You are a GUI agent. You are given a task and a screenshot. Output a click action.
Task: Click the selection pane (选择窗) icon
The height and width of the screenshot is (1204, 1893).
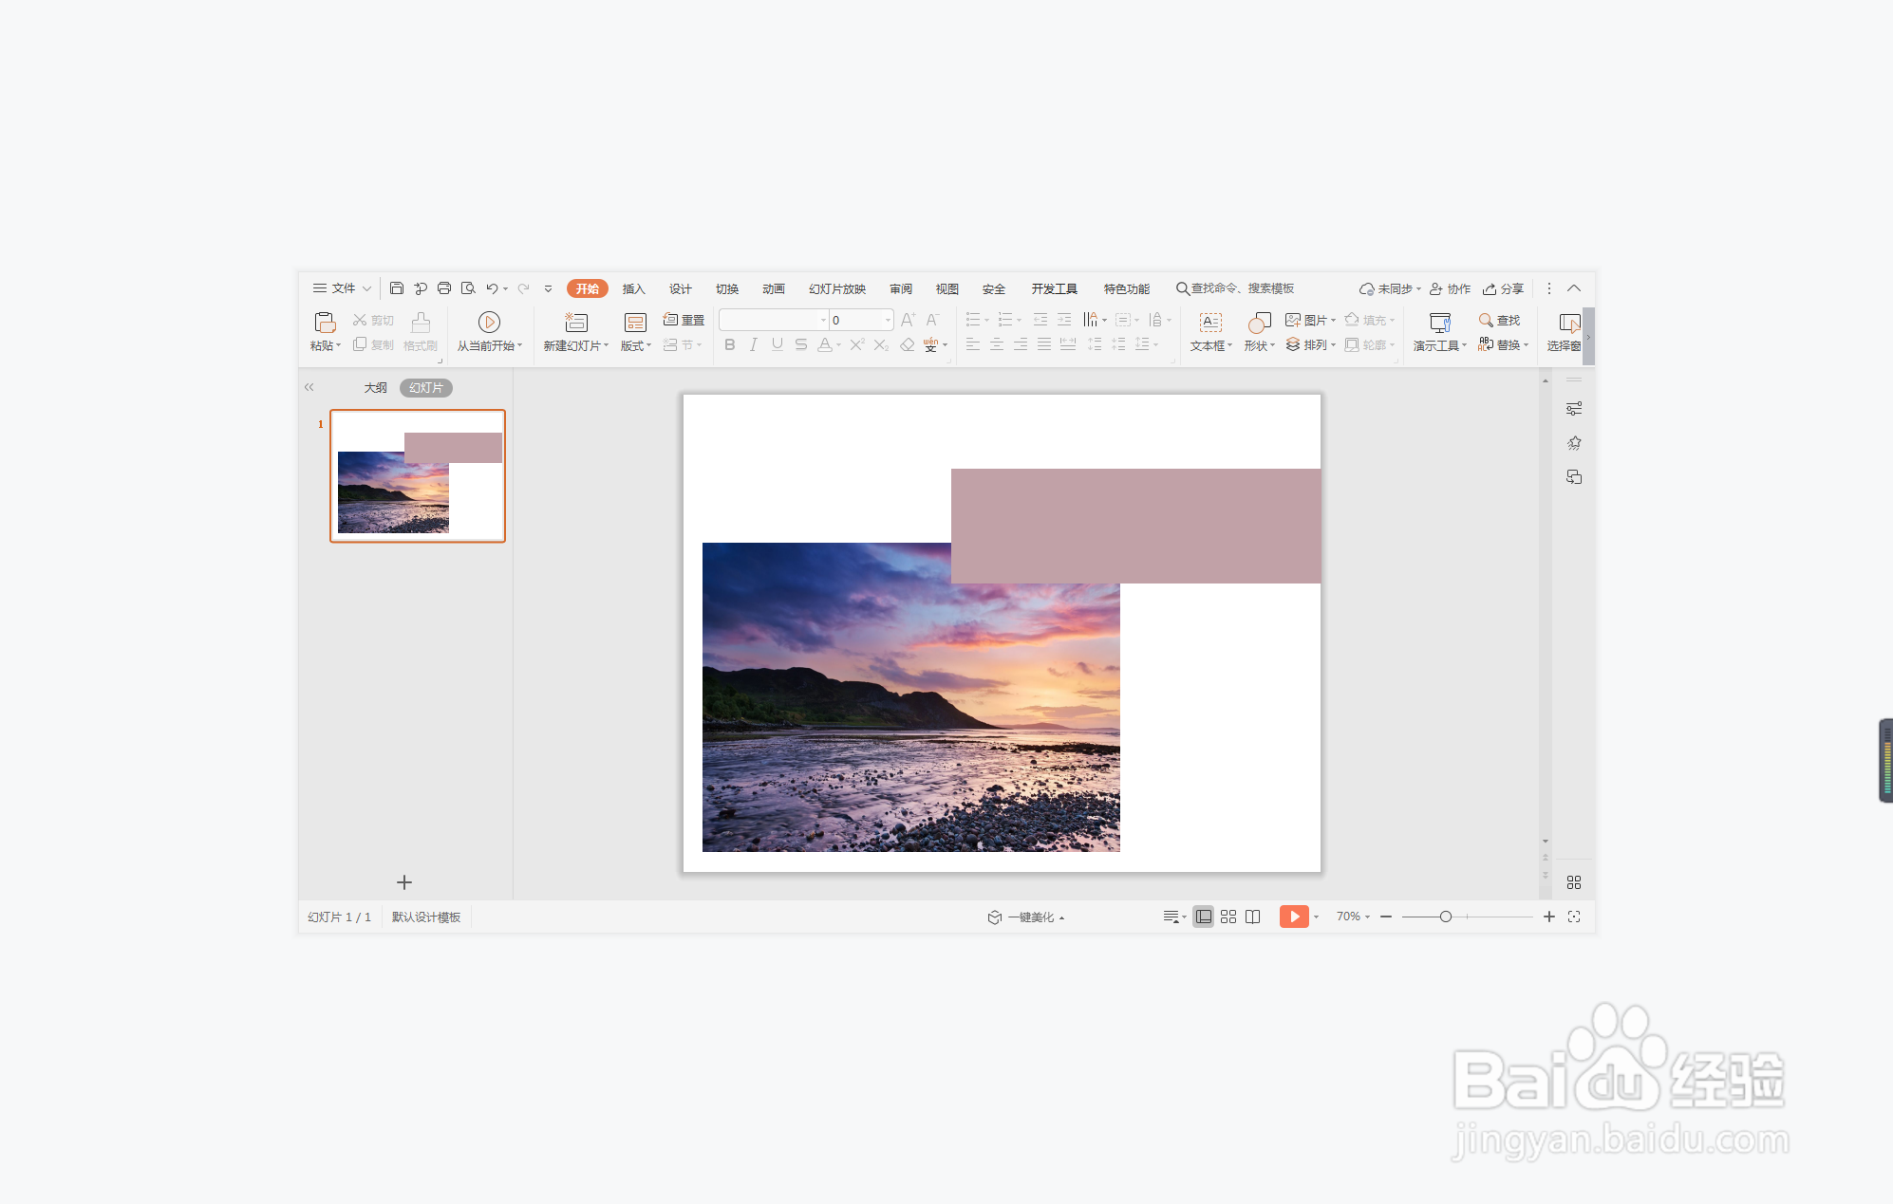coord(1569,323)
